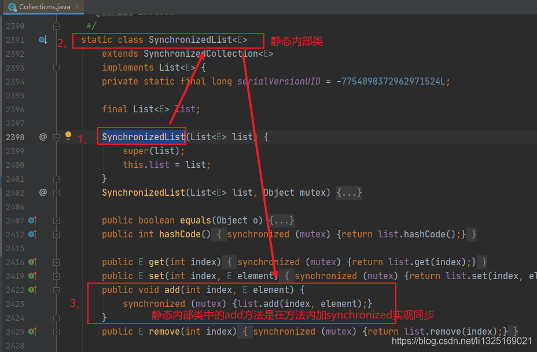
Task: Click the fold end marker on line 2401
Action: pos(57,179)
